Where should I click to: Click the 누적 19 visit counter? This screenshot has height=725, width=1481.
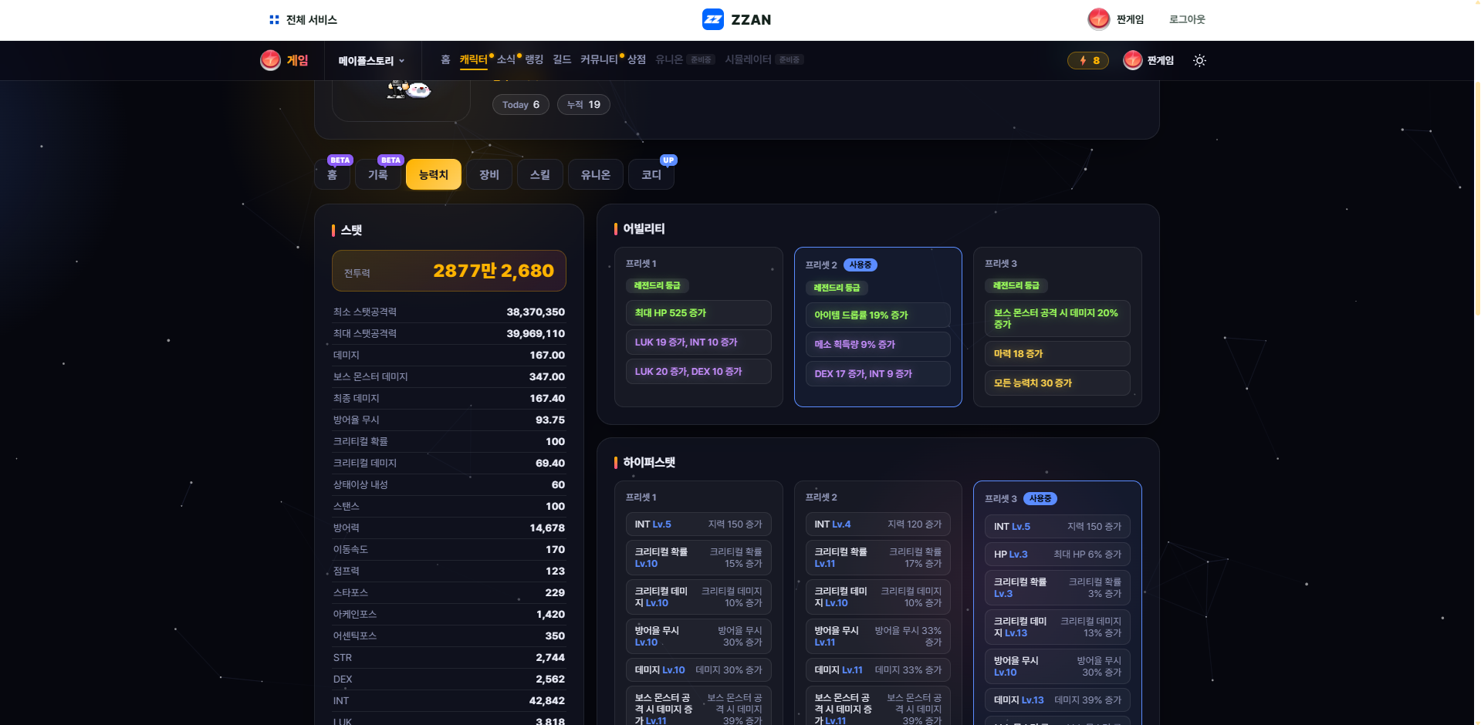[583, 105]
